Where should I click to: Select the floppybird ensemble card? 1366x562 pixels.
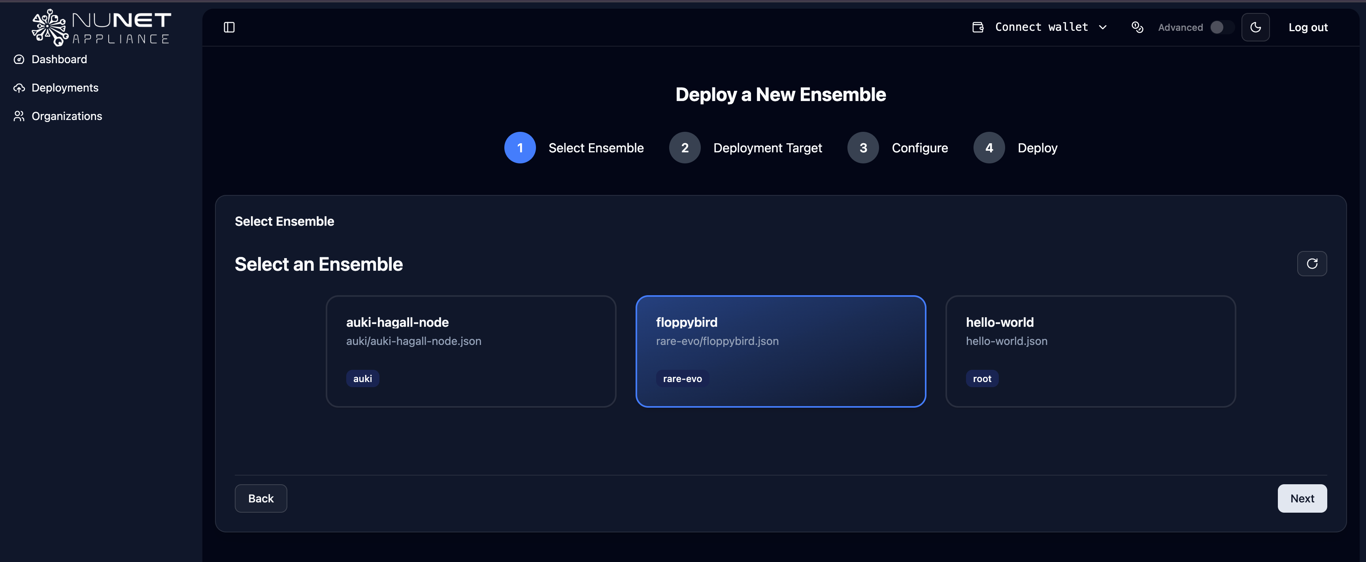point(781,351)
